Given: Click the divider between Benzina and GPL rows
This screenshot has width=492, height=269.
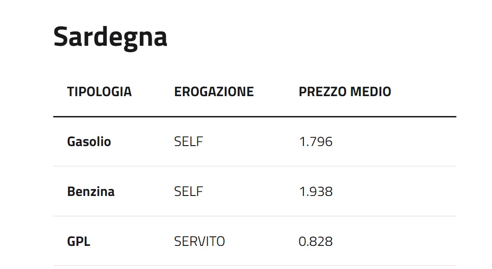Looking at the screenshot, I should click(255, 216).
